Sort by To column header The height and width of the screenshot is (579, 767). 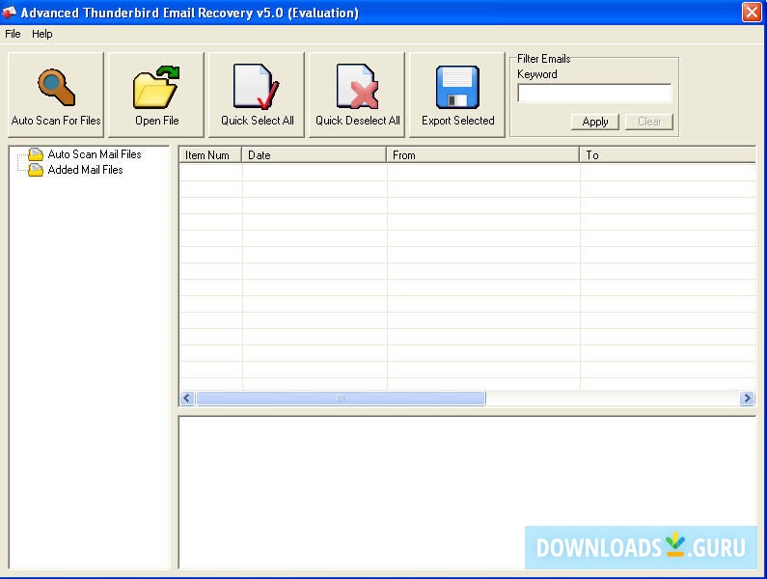[668, 155]
